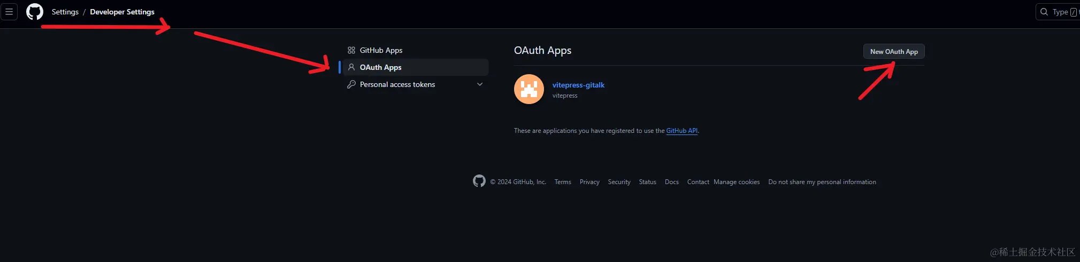
Task: Open Manage cookies in the footer
Action: (x=737, y=182)
